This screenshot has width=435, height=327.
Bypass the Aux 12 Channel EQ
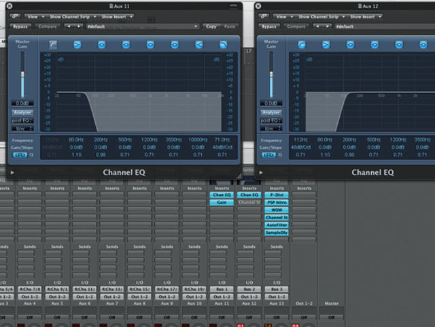click(269, 27)
